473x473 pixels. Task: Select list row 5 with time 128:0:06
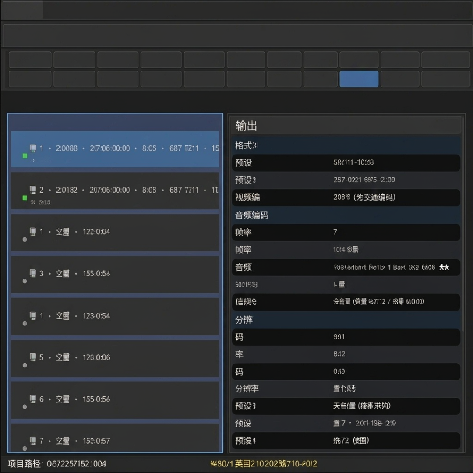coord(115,358)
